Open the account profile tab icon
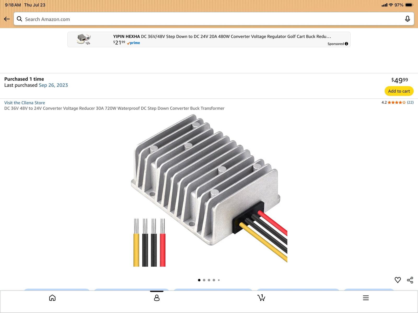 click(x=157, y=298)
